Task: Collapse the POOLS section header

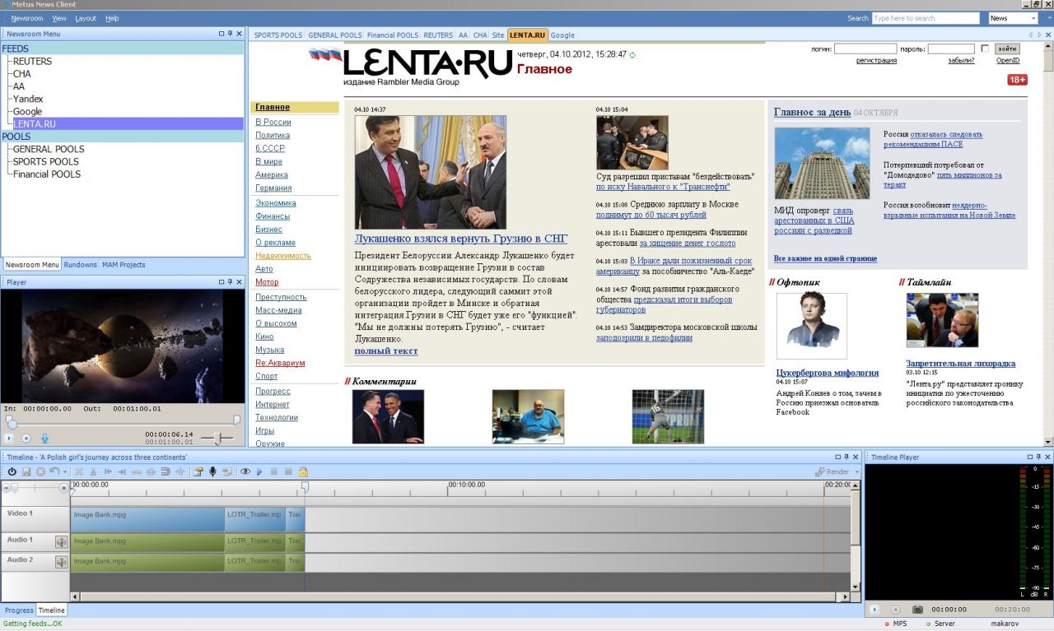Action: point(123,137)
